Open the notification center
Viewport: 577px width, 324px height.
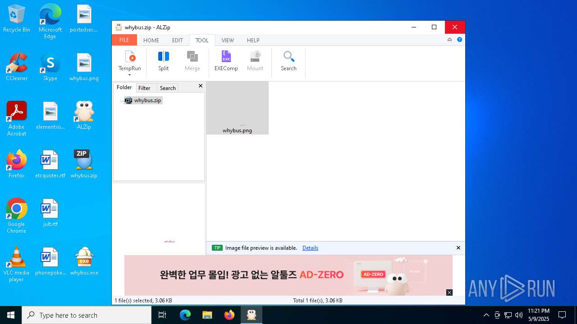(x=562, y=315)
